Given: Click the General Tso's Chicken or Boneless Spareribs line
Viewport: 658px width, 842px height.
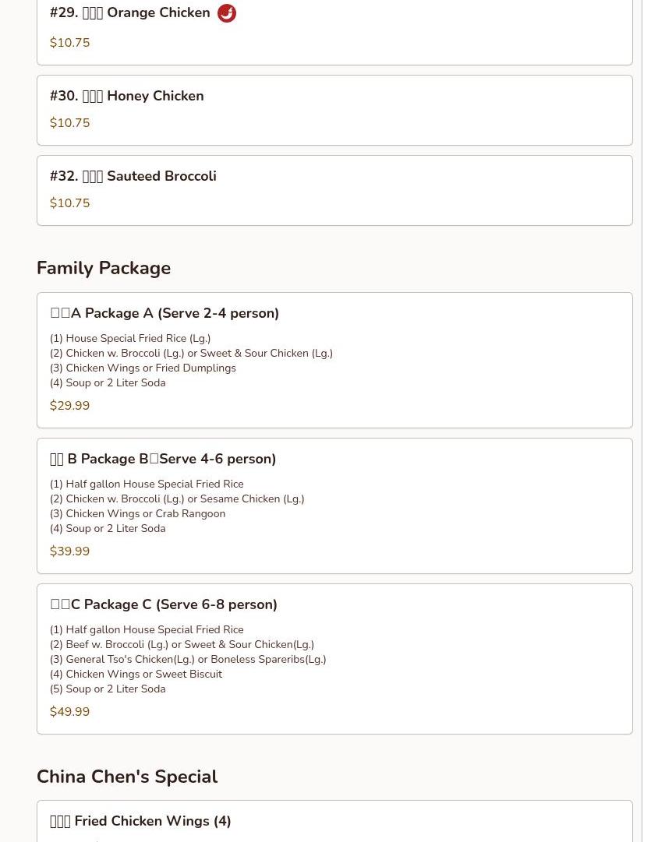Looking at the screenshot, I should pos(188,659).
